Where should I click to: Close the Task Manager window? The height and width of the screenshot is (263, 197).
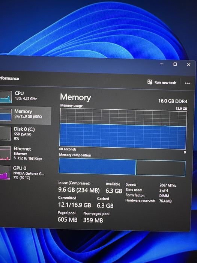coord(189,65)
